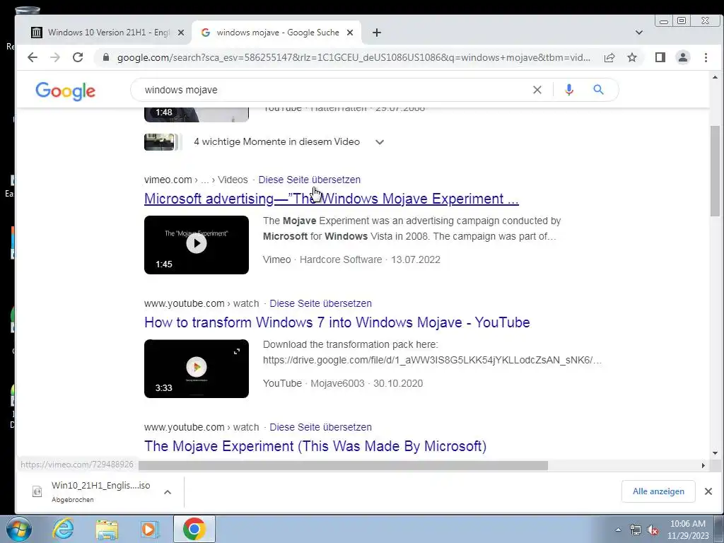Share this page via address bar icon
This screenshot has width=724, height=543.
click(609, 57)
